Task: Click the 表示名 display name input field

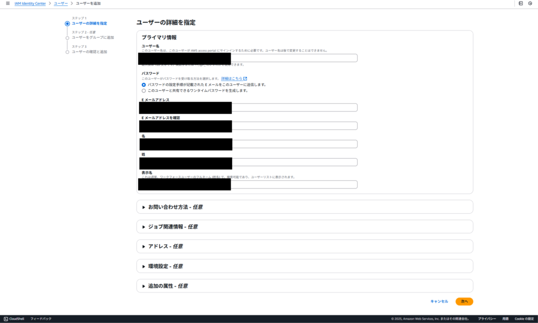Action: pyautogui.click(x=250, y=184)
